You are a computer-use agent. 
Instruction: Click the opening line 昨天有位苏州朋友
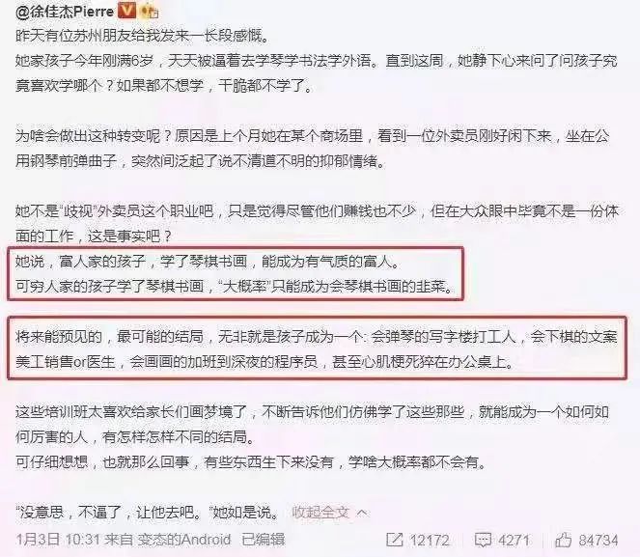(x=143, y=36)
